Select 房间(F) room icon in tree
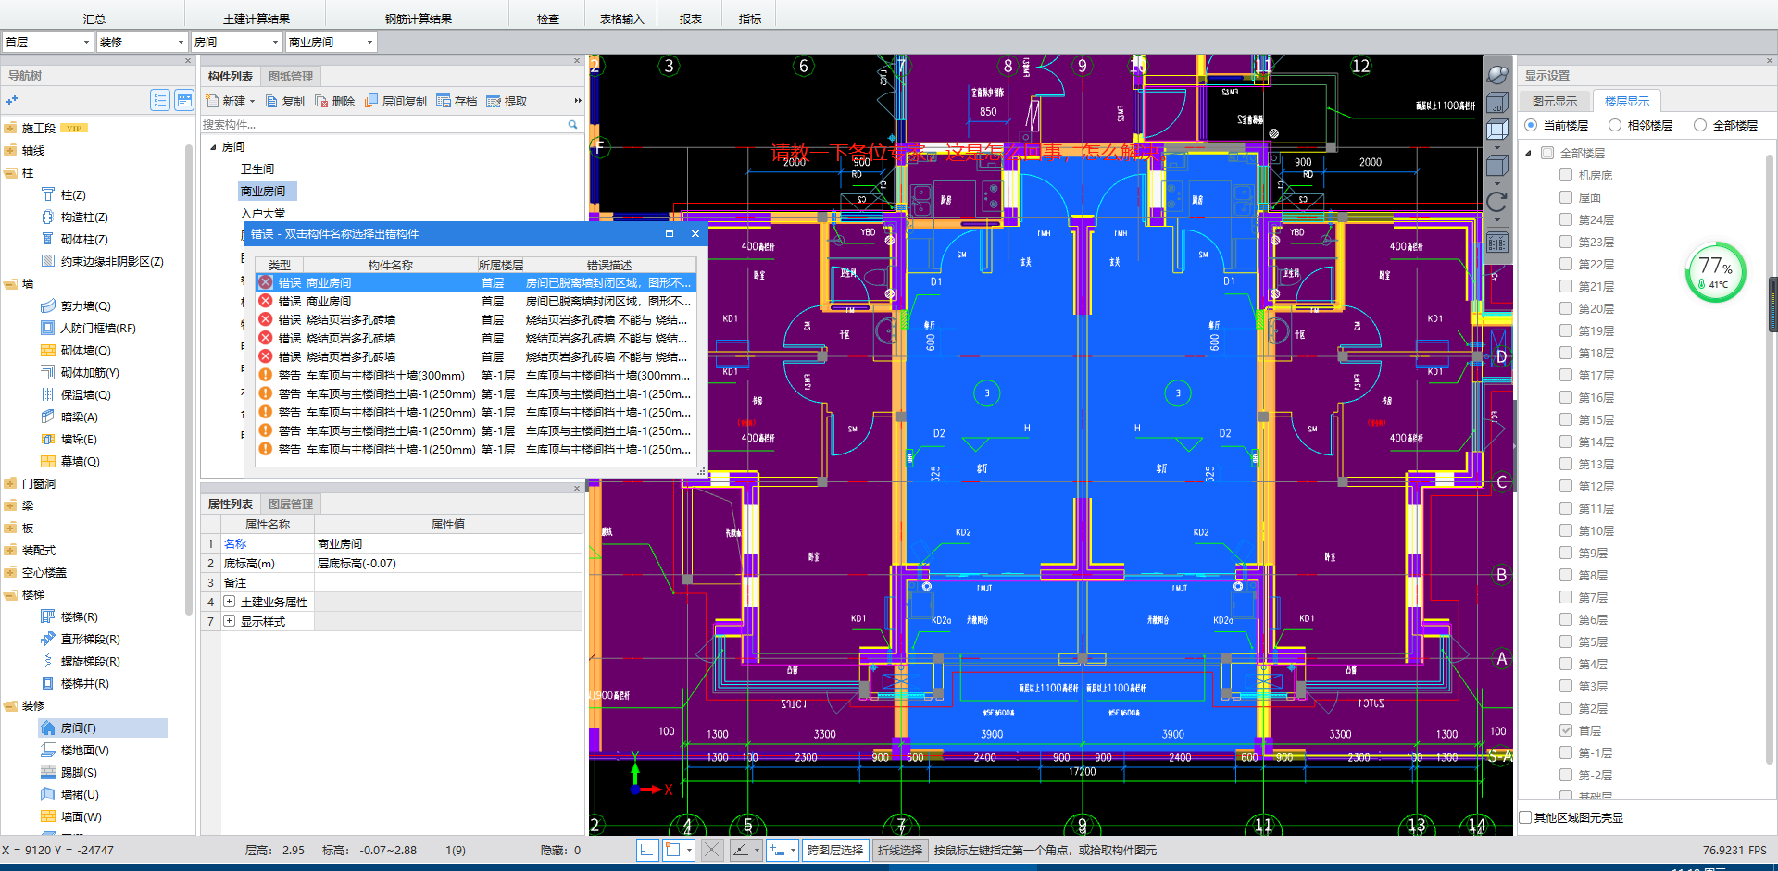Screen dimensions: 1778x871 (48, 728)
